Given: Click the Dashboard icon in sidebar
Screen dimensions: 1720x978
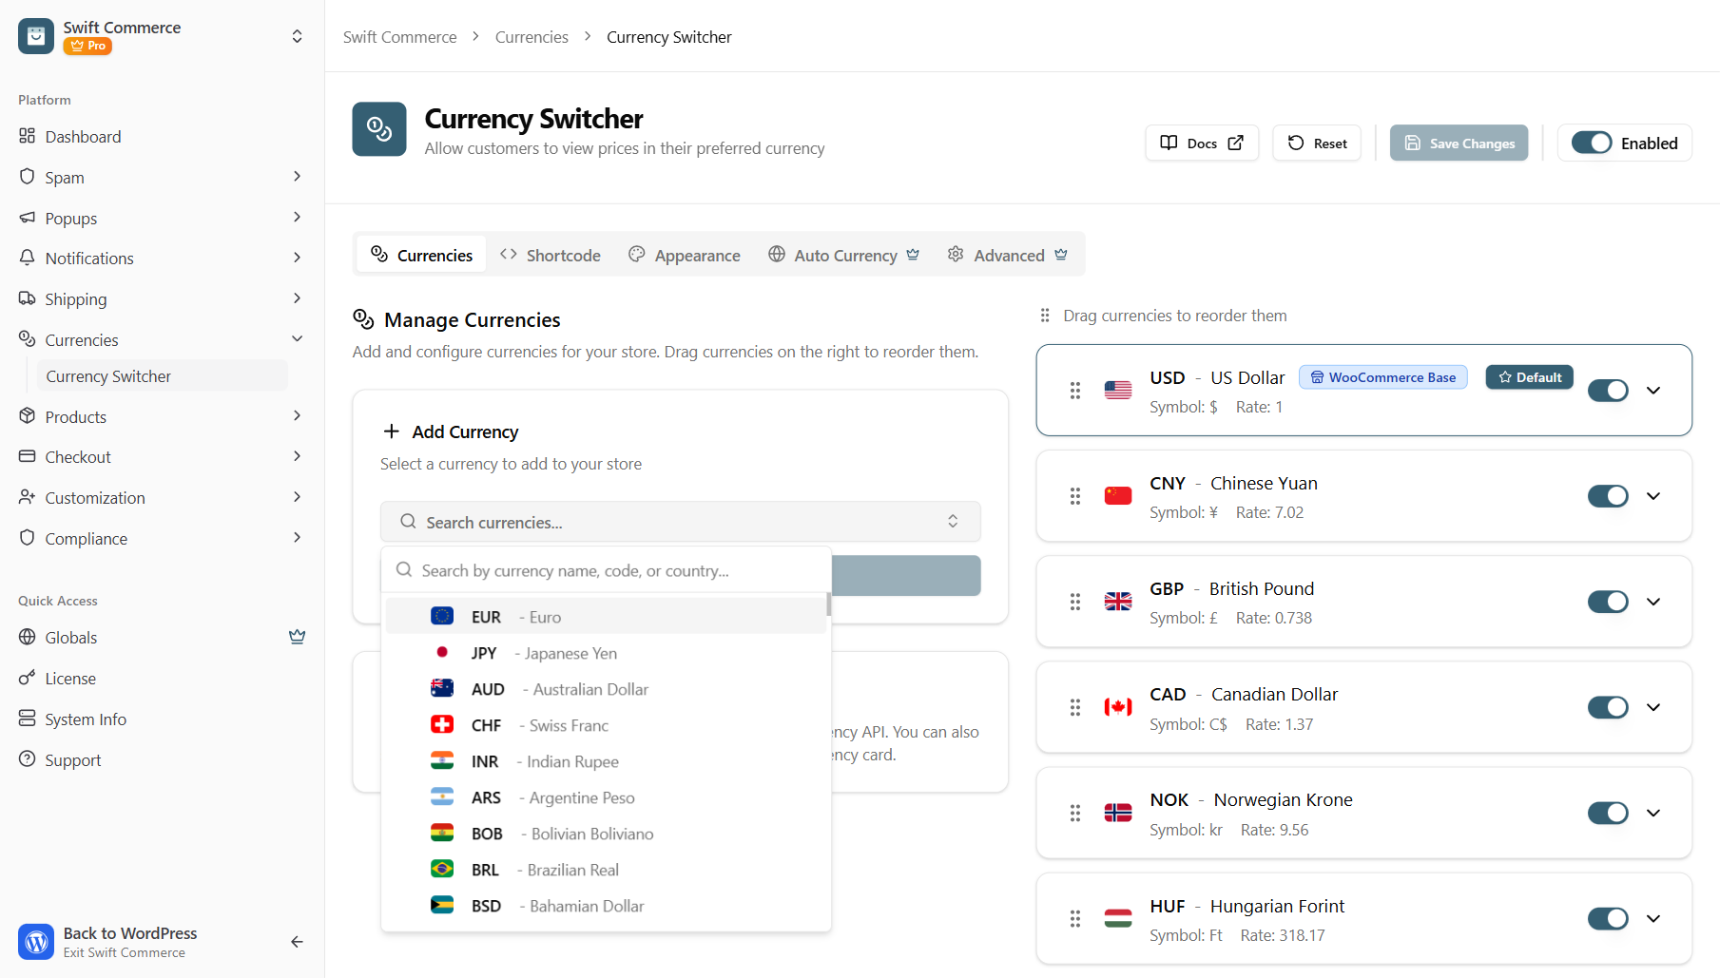Looking at the screenshot, I should coord(28,136).
